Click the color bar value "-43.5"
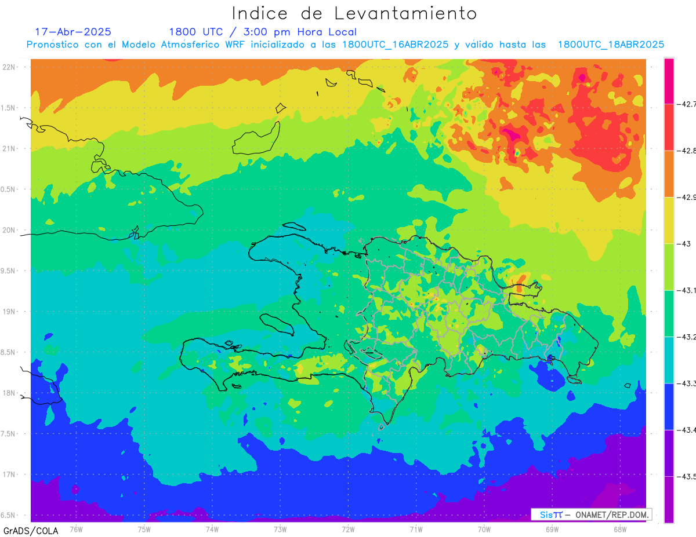696x537 pixels. pos(686,476)
